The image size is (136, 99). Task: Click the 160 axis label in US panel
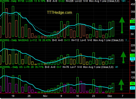click(133, 72)
